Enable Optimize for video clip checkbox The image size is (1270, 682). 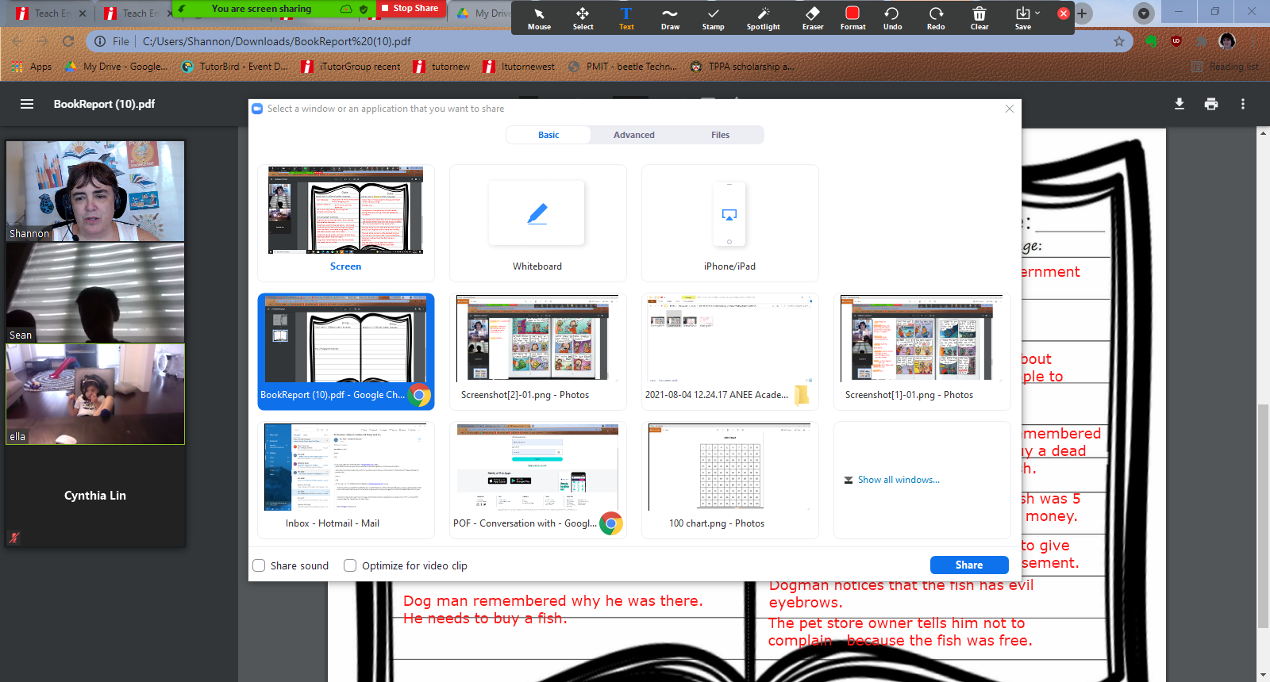click(x=350, y=565)
